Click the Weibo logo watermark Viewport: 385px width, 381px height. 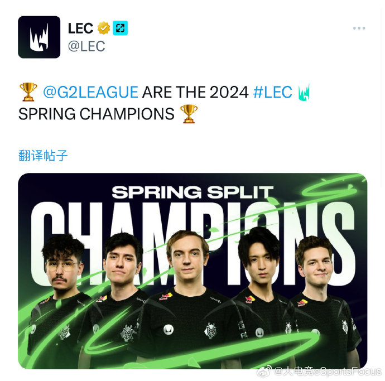264,372
